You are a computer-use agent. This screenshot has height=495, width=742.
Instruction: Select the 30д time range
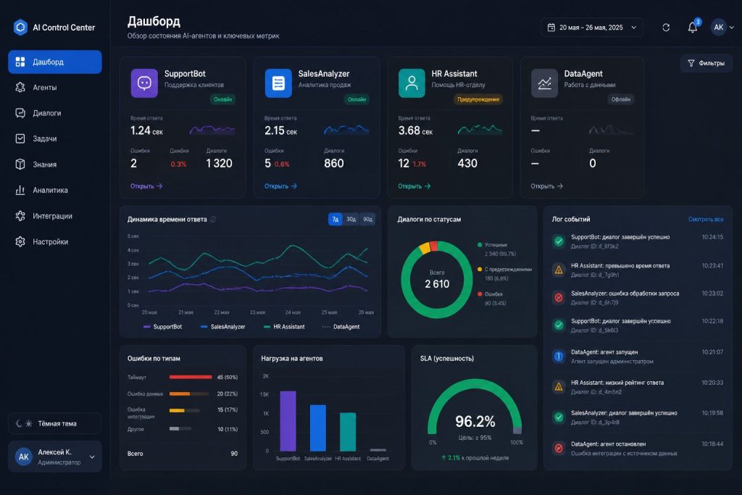[351, 219]
